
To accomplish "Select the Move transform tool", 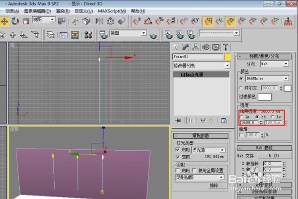I will (x=4, y=21).
